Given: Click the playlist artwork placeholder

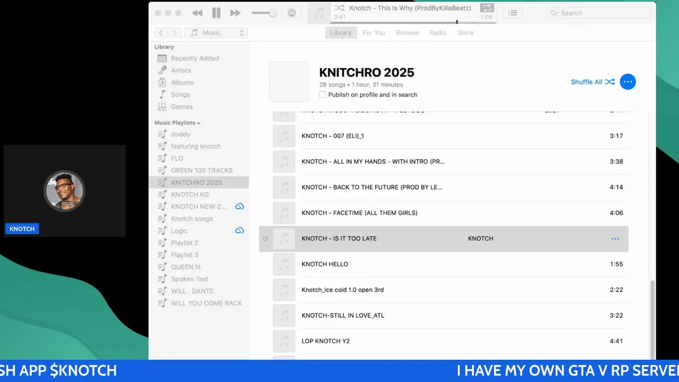Looking at the screenshot, I should (289, 82).
